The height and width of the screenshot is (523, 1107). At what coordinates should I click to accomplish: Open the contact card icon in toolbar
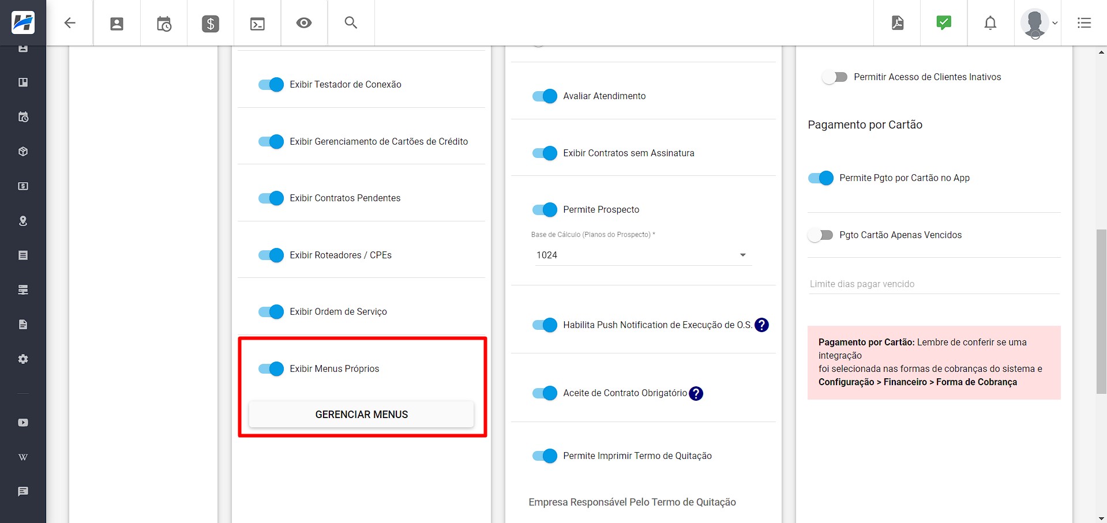pyautogui.click(x=117, y=24)
